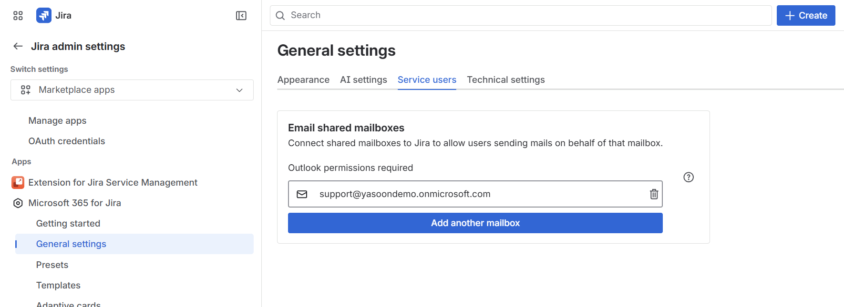Go back using the arrow beside Jira admin settings
The image size is (844, 307).
18,46
